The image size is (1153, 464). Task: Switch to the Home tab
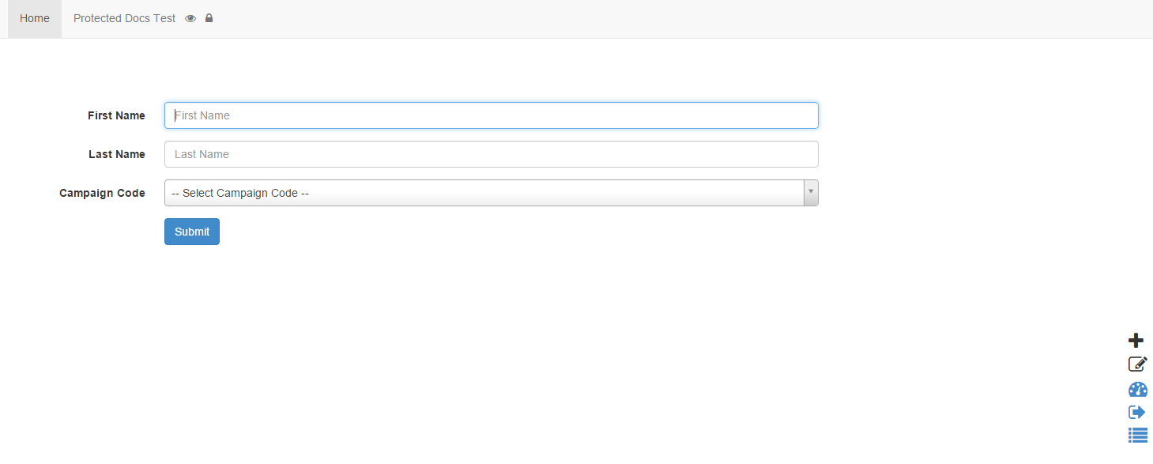[34, 17]
